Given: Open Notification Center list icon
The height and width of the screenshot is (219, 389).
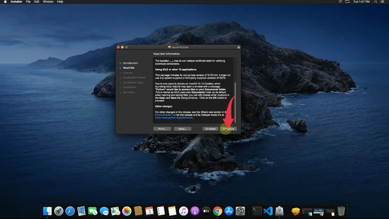Looking at the screenshot, I should (383, 2).
